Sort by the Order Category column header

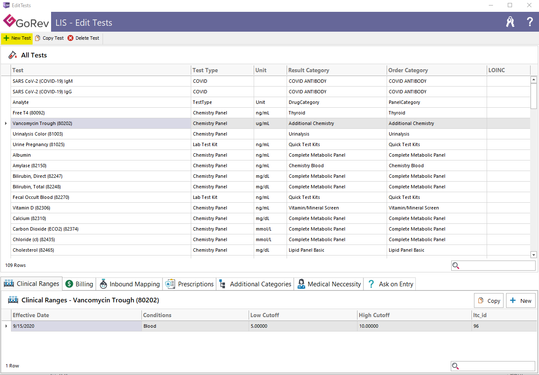pos(437,70)
